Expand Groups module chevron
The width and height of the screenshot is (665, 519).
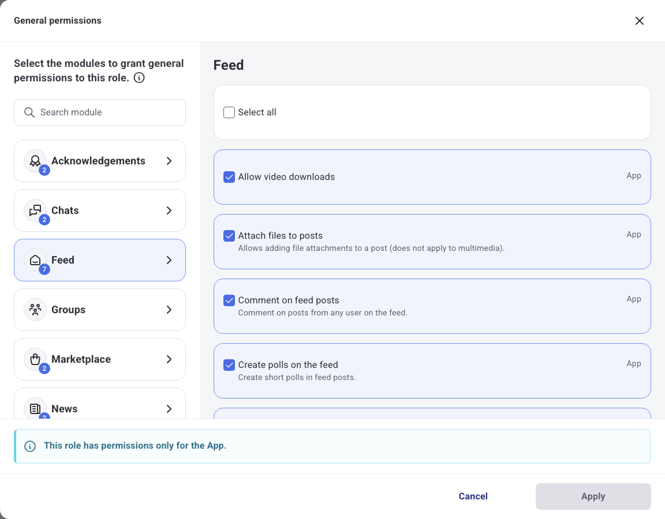tap(169, 310)
